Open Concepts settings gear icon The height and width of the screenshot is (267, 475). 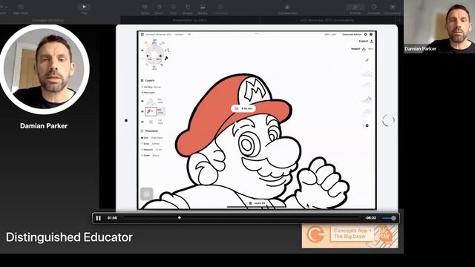[365, 35]
